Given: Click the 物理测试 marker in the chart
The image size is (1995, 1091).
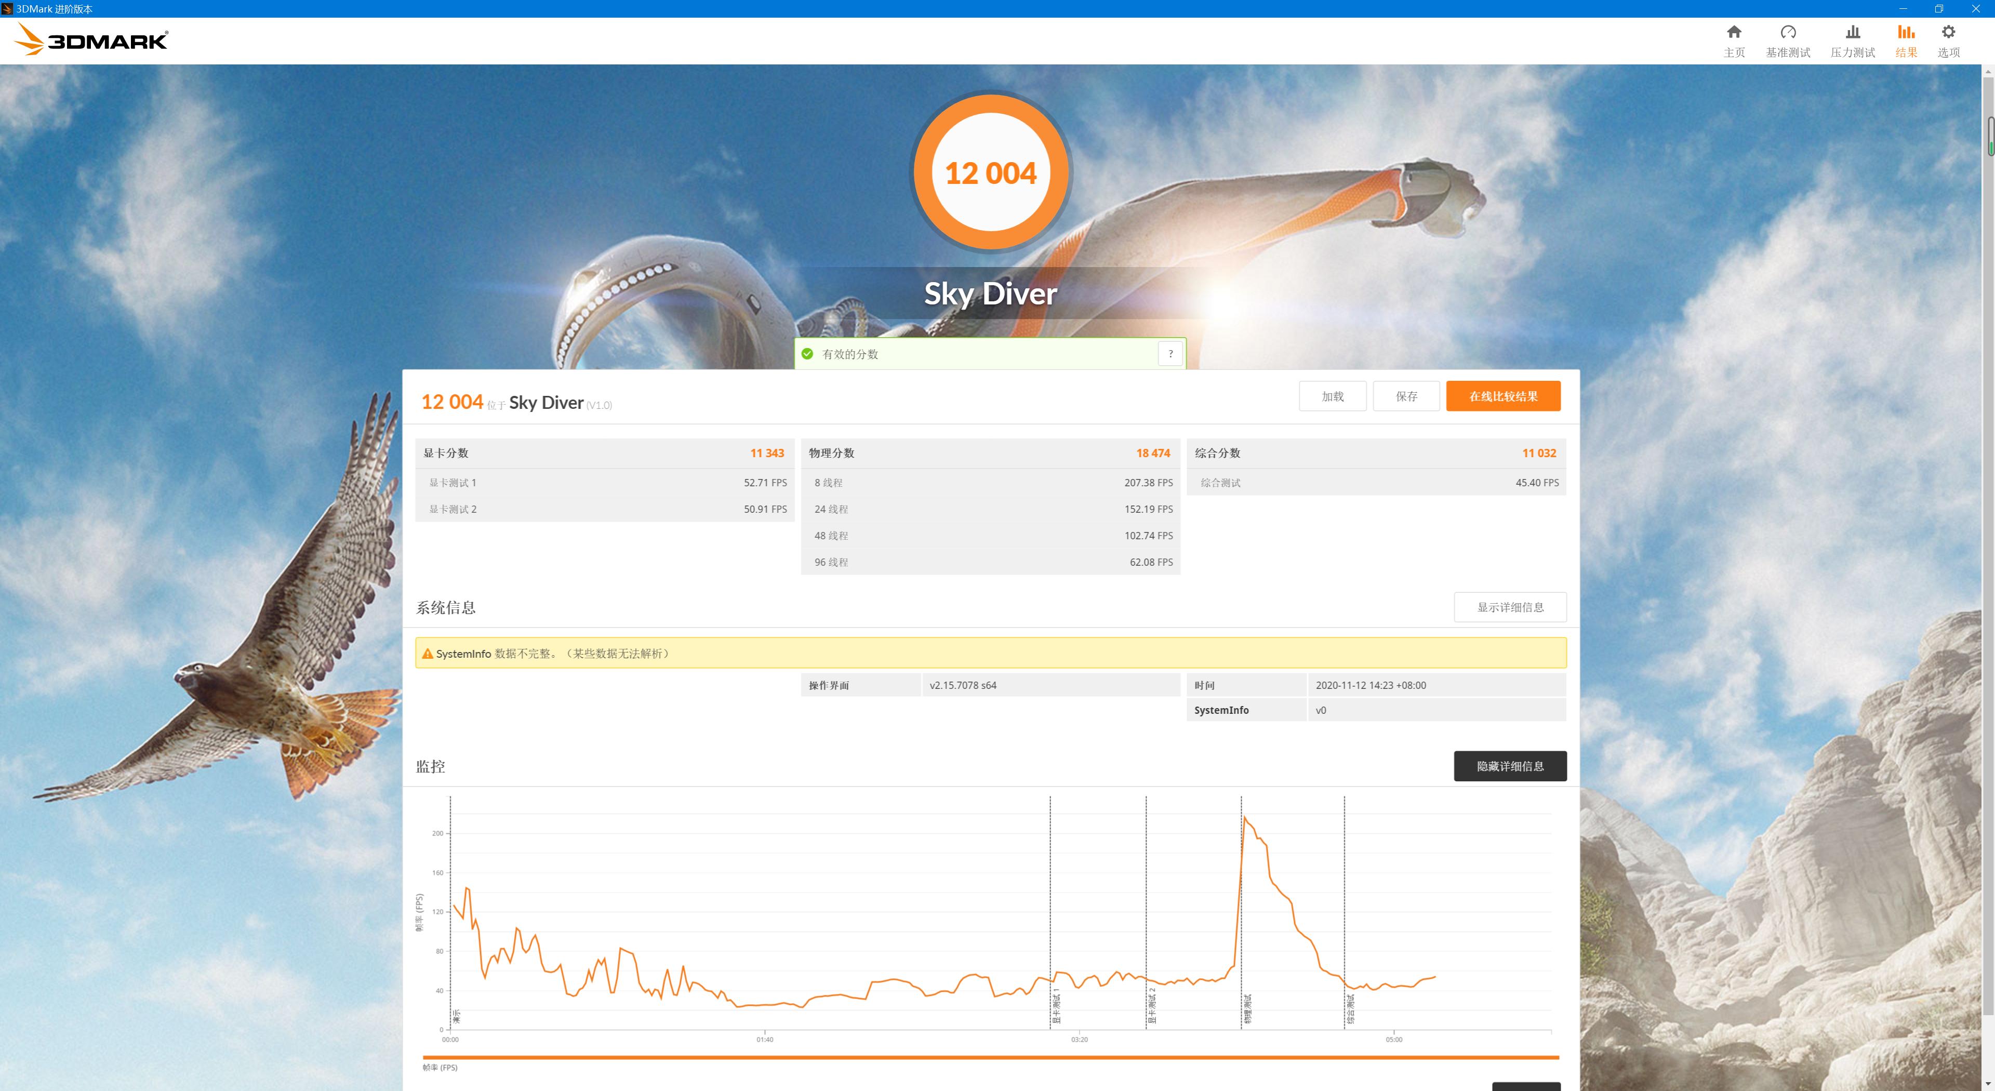Looking at the screenshot, I should (x=1247, y=1009).
